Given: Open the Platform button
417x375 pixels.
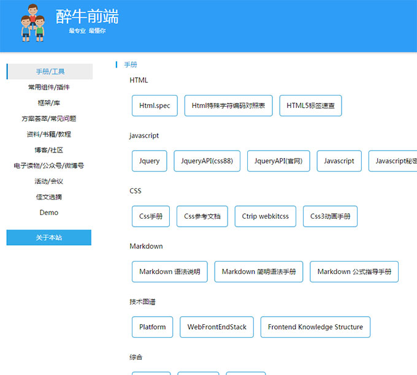Looking at the screenshot, I should point(152,327).
